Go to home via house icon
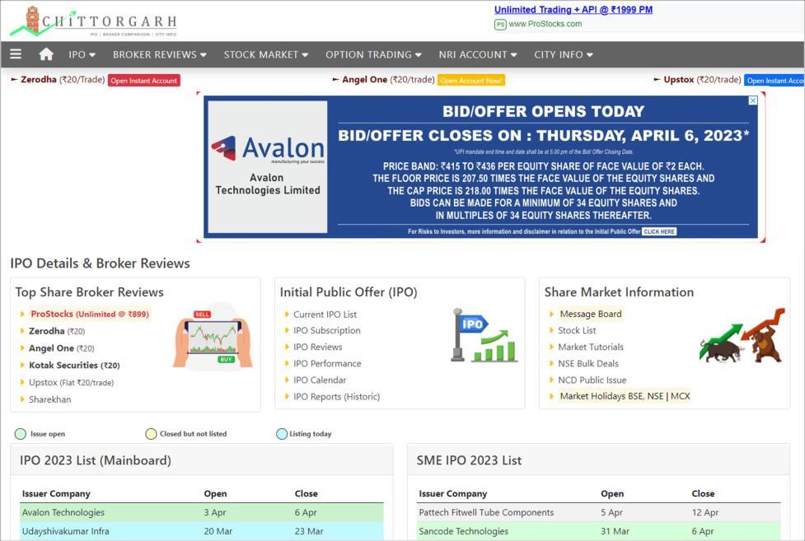805x541 pixels. coord(46,54)
